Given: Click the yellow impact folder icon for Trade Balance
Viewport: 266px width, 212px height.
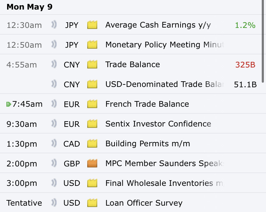Looking at the screenshot, I should pyautogui.click(x=92, y=64).
